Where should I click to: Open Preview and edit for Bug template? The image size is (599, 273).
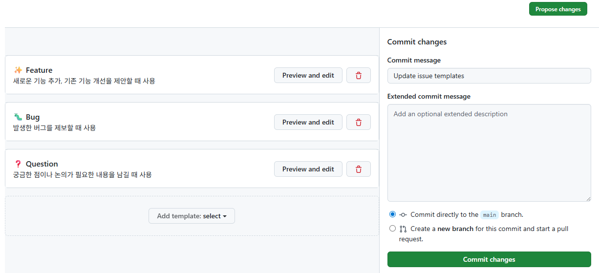[x=308, y=122]
